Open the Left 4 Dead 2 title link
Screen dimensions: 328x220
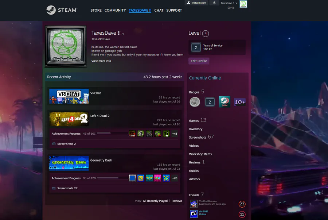coord(100,116)
